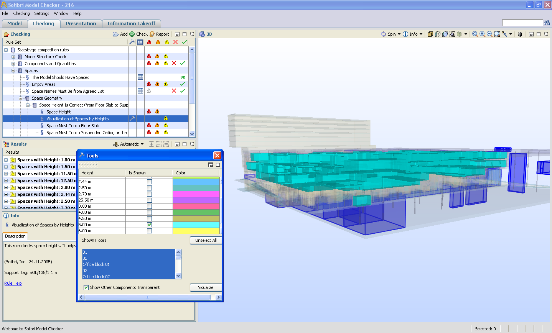Open the Spin dropdown arrow
The height and width of the screenshot is (333, 552).
click(x=399, y=34)
